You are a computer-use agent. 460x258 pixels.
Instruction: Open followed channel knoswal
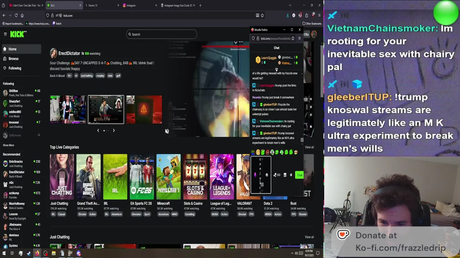coord(22,124)
